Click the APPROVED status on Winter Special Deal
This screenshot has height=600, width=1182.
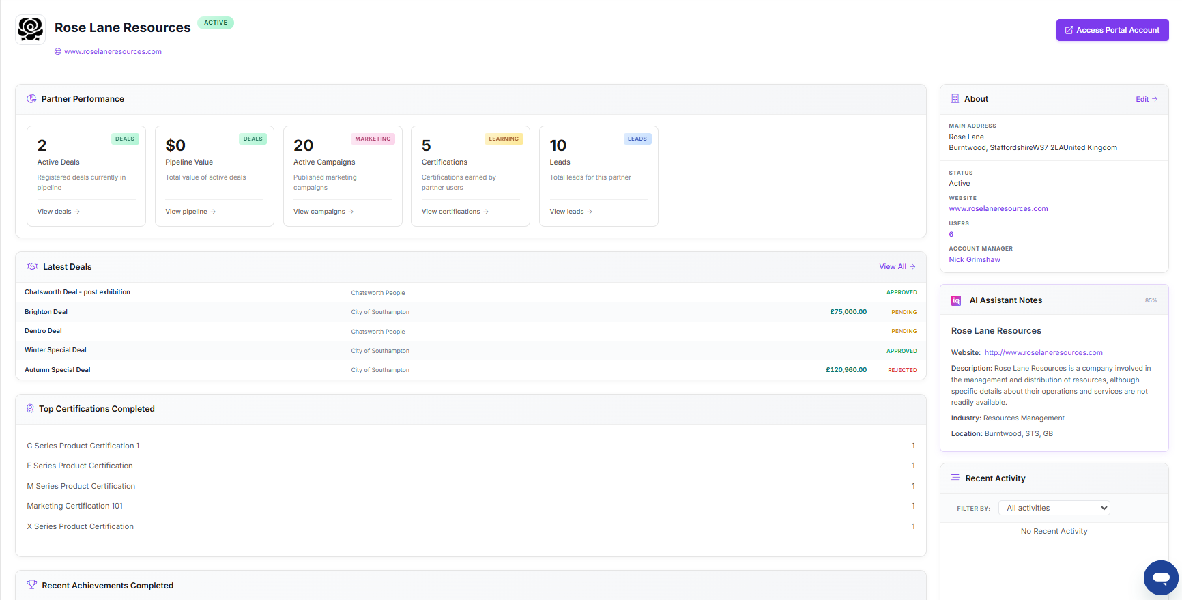tap(902, 351)
